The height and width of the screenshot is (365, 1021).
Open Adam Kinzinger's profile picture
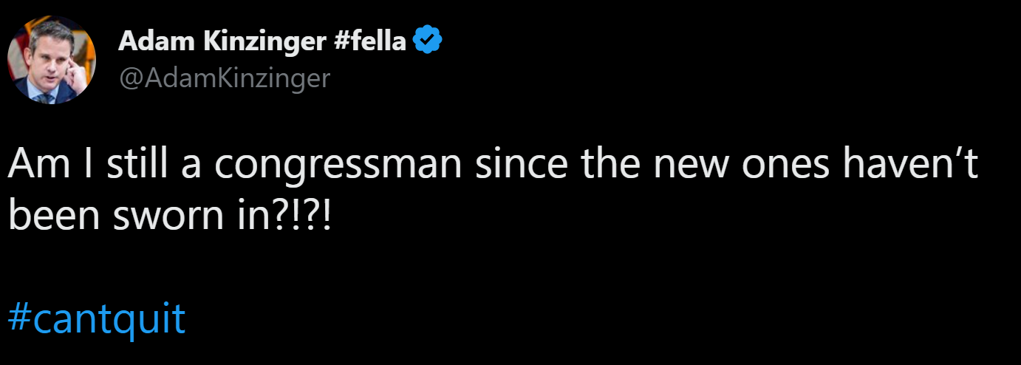click(x=52, y=60)
